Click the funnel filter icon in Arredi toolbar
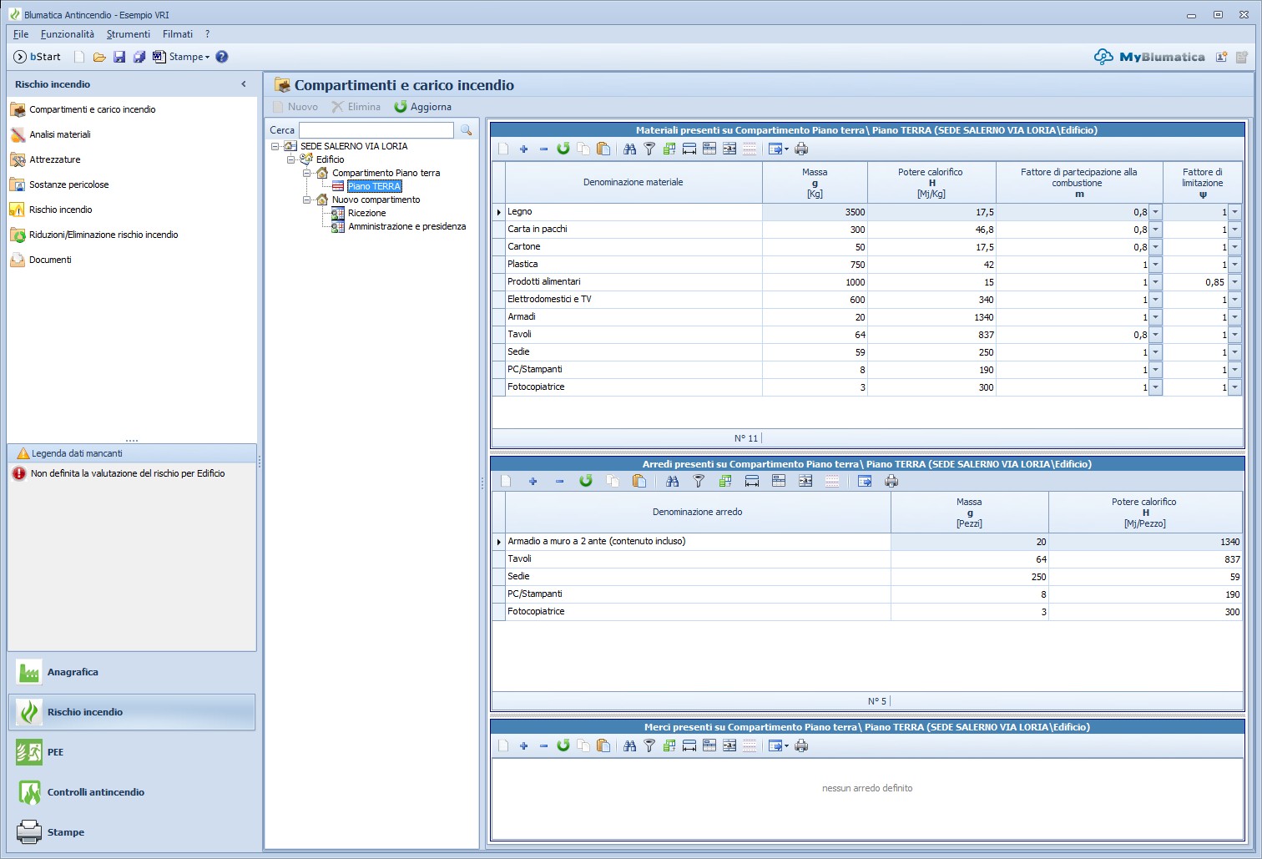Image resolution: width=1262 pixels, height=859 pixels. click(699, 482)
